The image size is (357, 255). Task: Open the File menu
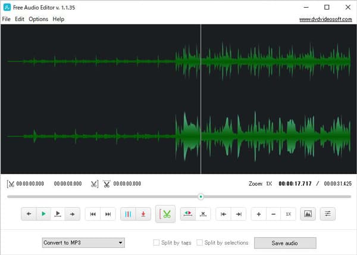[x=6, y=19]
